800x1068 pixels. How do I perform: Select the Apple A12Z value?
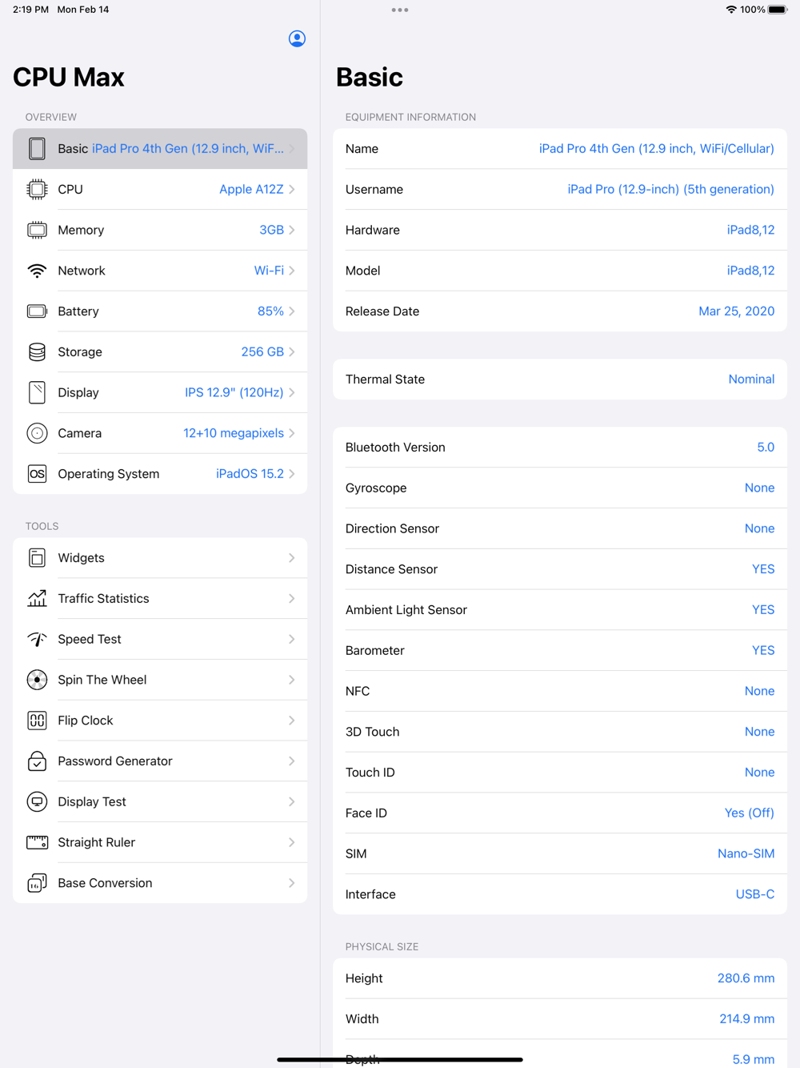click(x=251, y=190)
